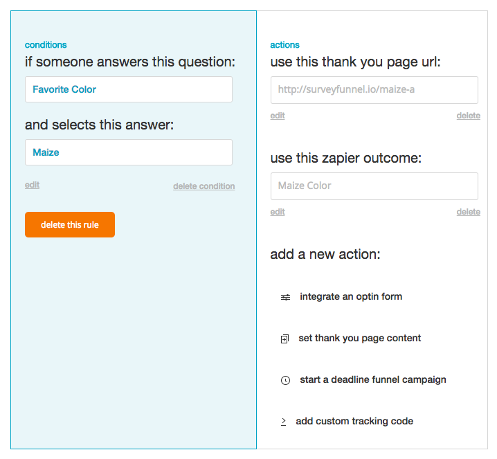Delete the zapier outcome action
Viewport: 497px width, 459px height.
point(468,212)
